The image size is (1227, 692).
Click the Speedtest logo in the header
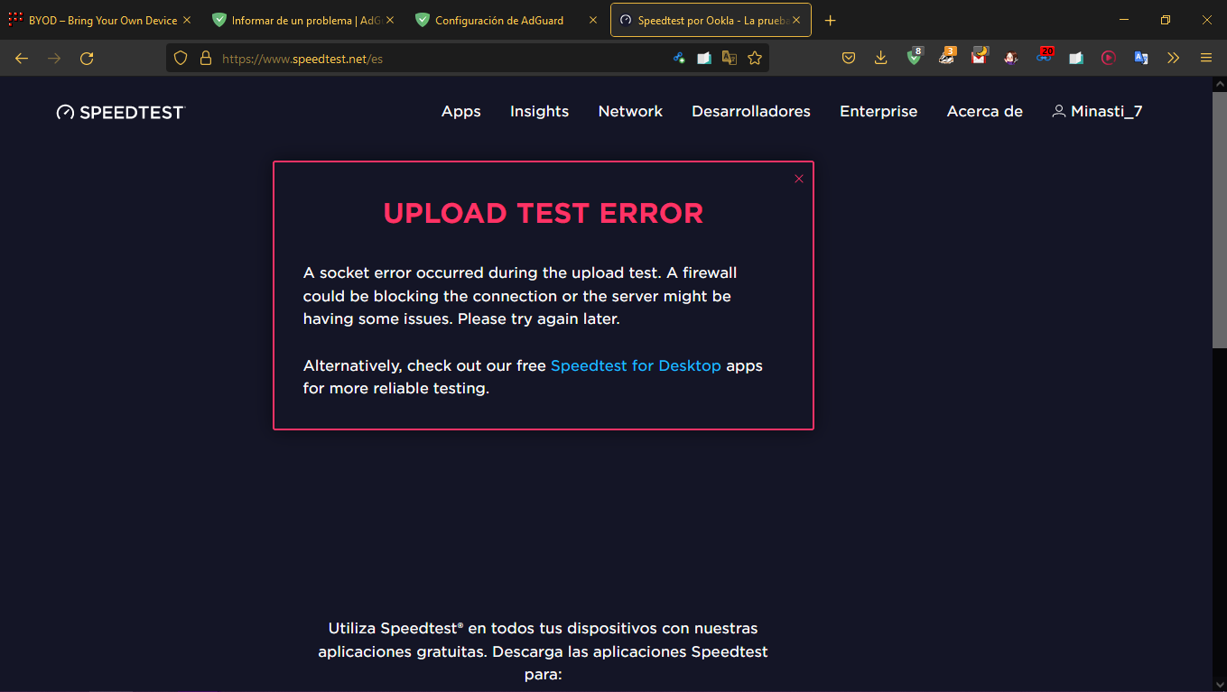tap(120, 112)
